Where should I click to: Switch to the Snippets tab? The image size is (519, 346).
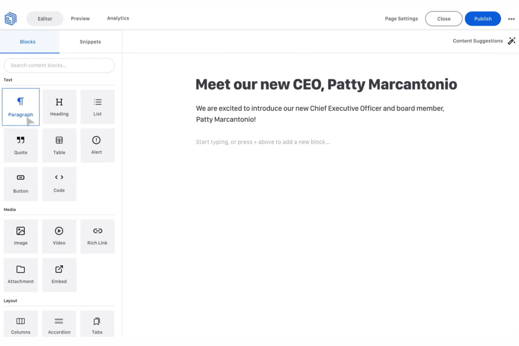[90, 42]
